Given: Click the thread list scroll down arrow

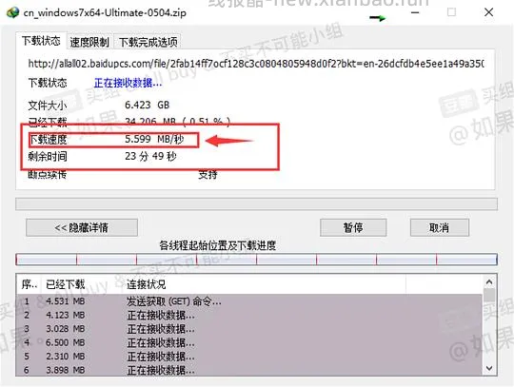Looking at the screenshot, I should [489, 368].
